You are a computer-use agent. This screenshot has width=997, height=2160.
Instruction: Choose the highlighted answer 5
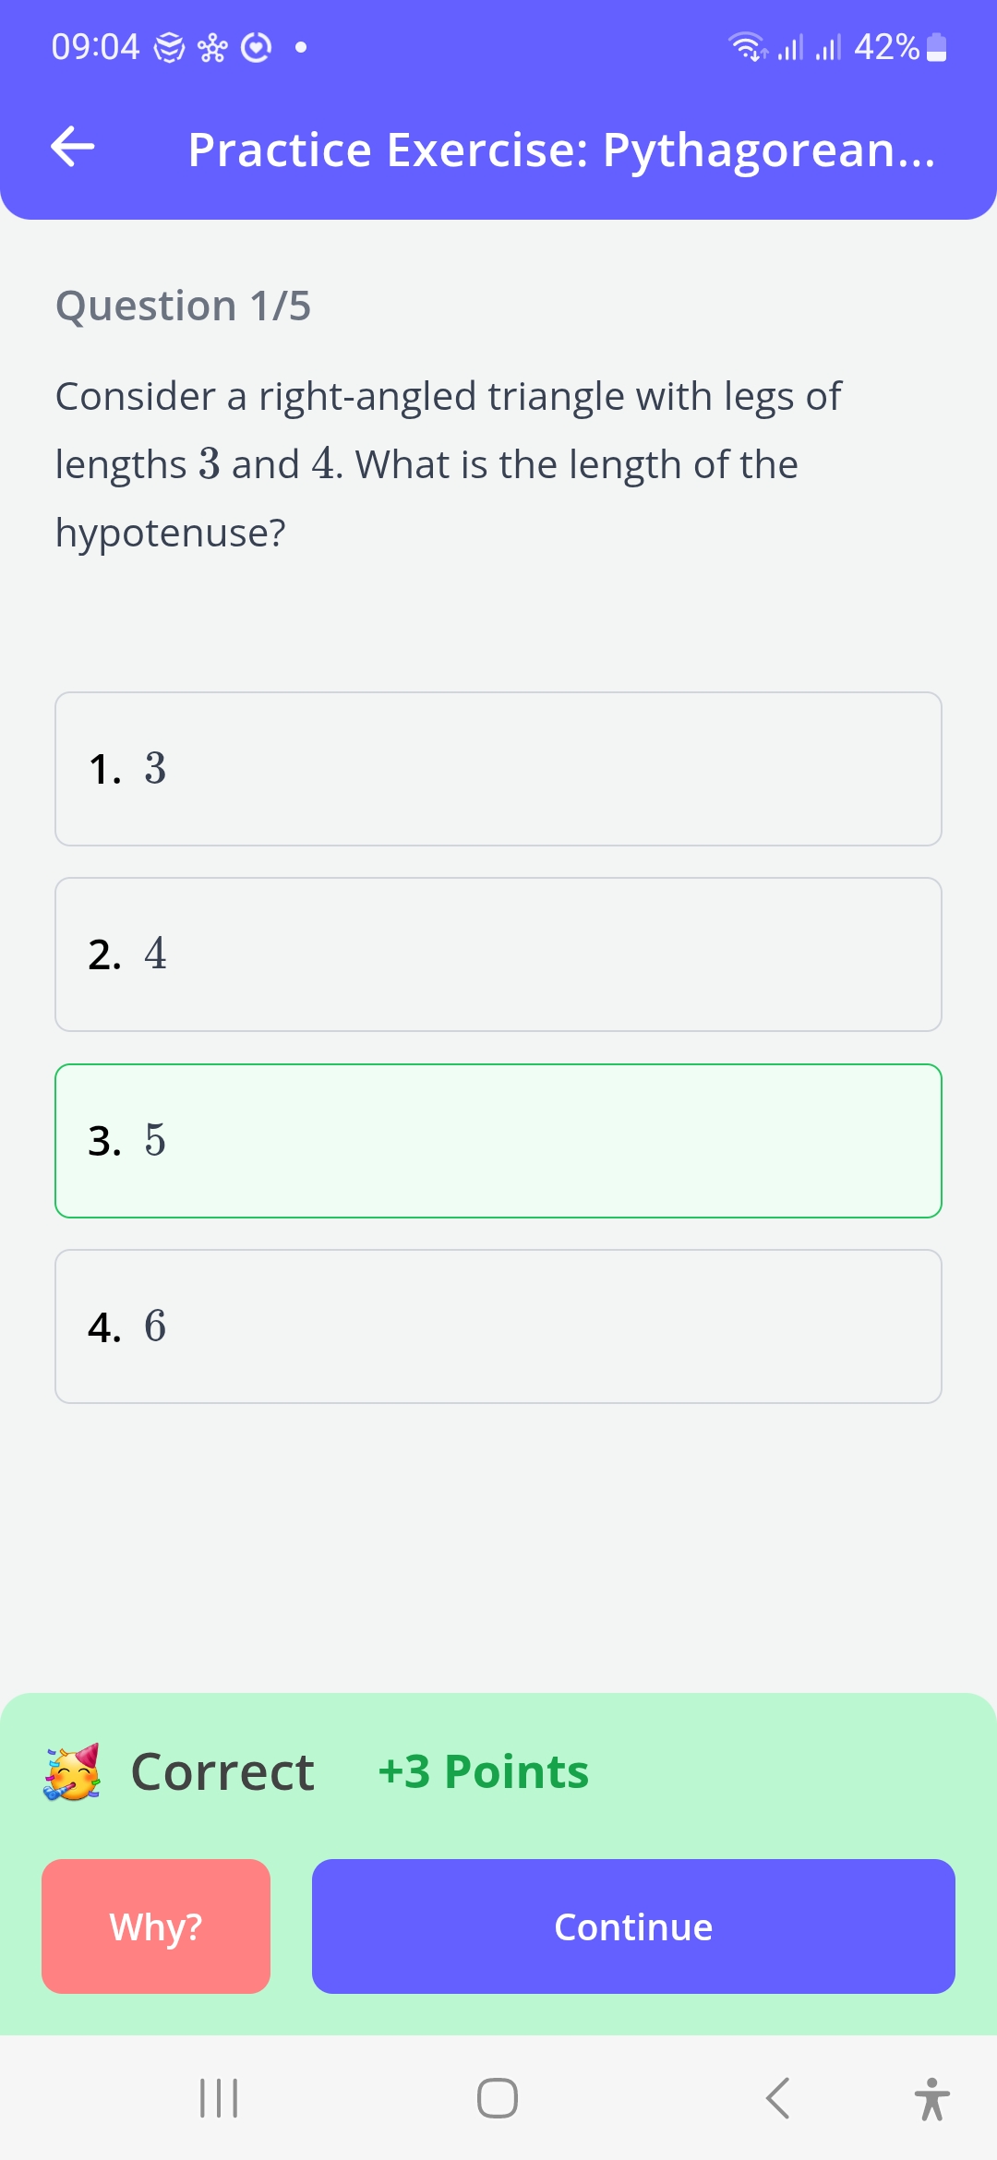point(498,1141)
